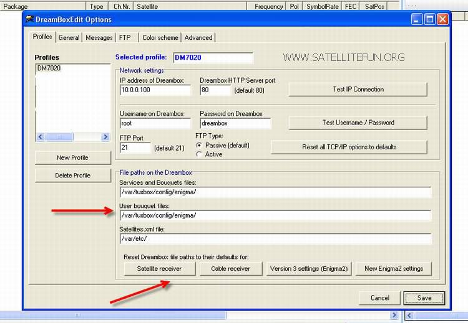Click User bouquet files path field

[275, 215]
